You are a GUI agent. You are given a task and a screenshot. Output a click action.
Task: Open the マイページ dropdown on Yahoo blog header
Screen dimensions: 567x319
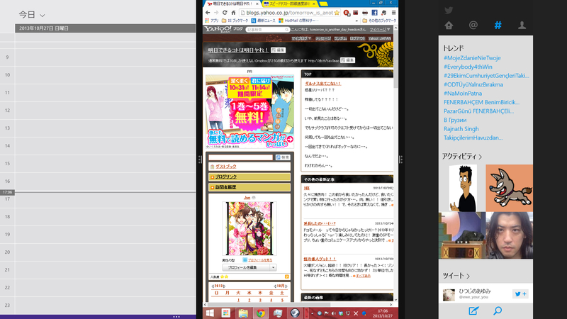pos(380,29)
